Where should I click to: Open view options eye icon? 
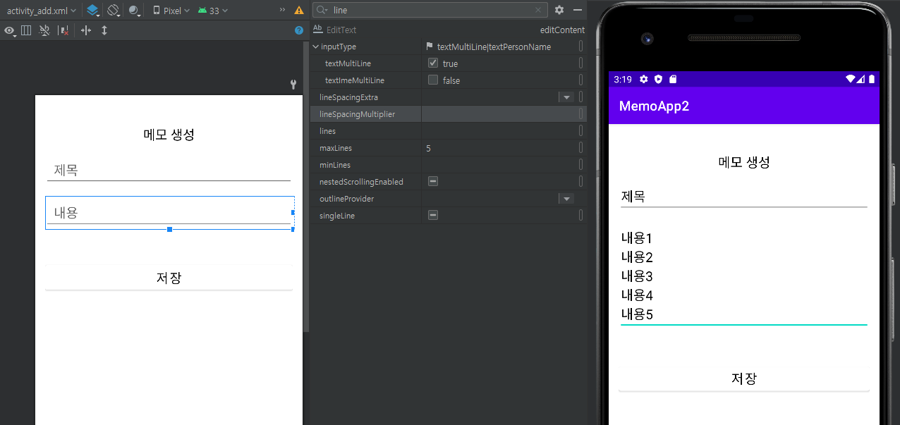(x=10, y=31)
